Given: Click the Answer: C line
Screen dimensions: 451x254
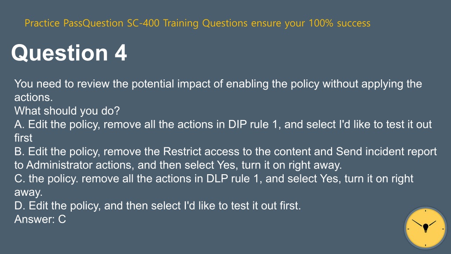Looking at the screenshot, I should tap(40, 219).
